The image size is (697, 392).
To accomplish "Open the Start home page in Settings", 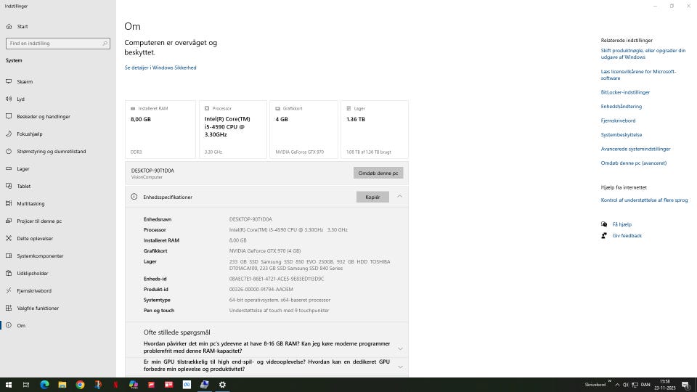I will tap(58, 27).
